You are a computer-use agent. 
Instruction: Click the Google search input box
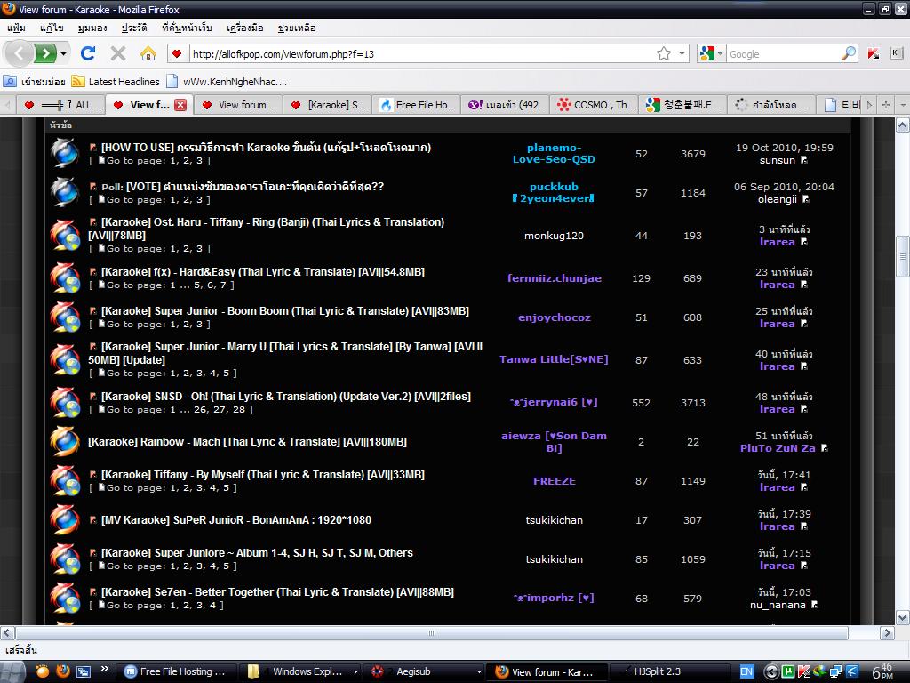tap(783, 54)
